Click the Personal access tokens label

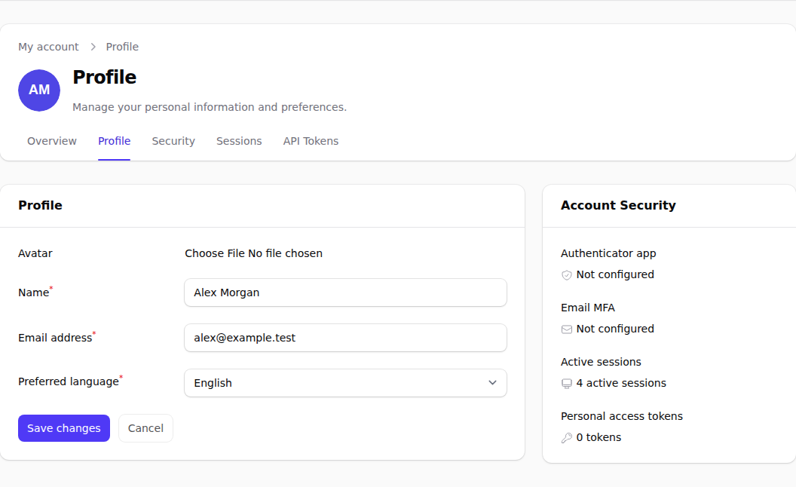[622, 416]
